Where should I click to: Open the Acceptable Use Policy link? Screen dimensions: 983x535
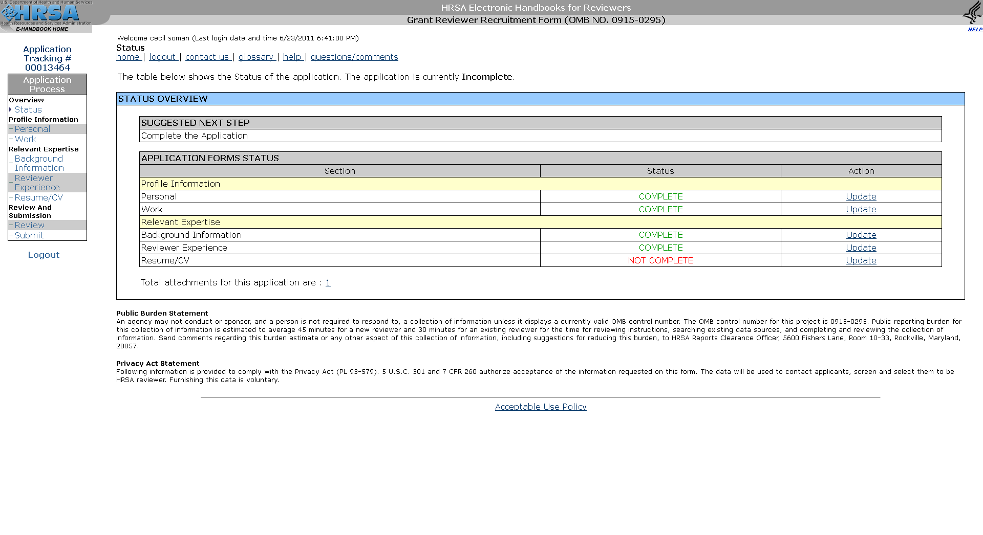coord(541,407)
